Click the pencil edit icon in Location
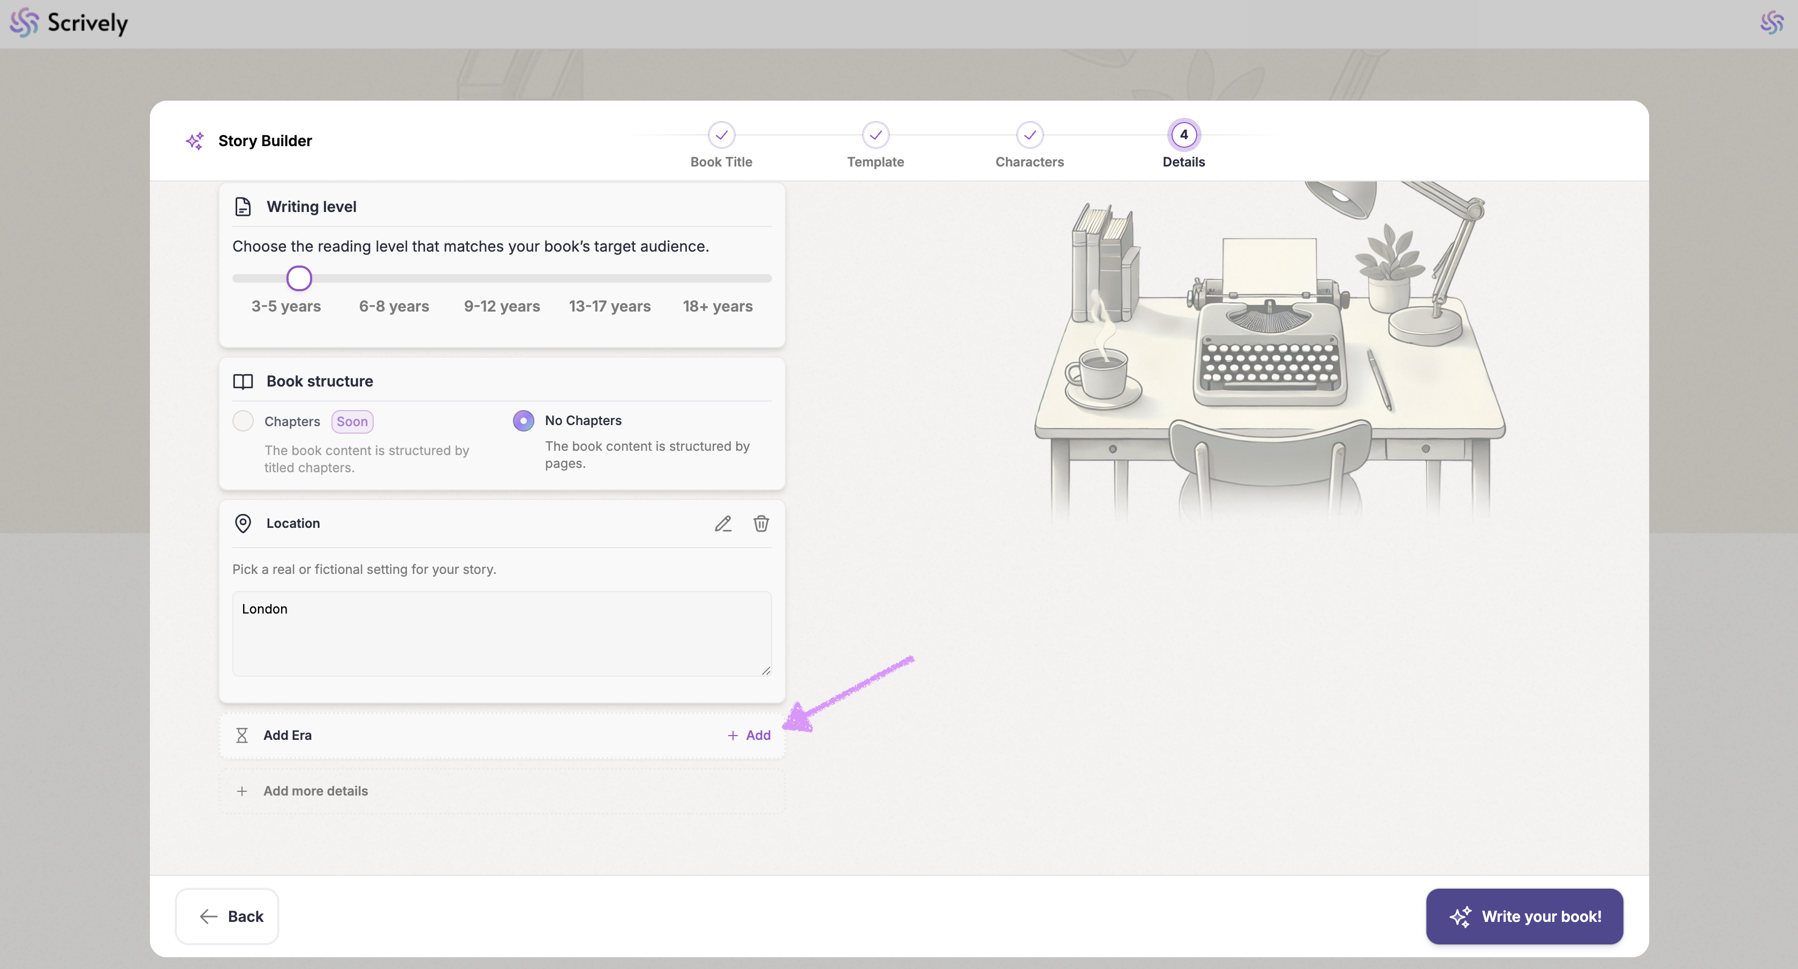The width and height of the screenshot is (1798, 969). coord(722,524)
